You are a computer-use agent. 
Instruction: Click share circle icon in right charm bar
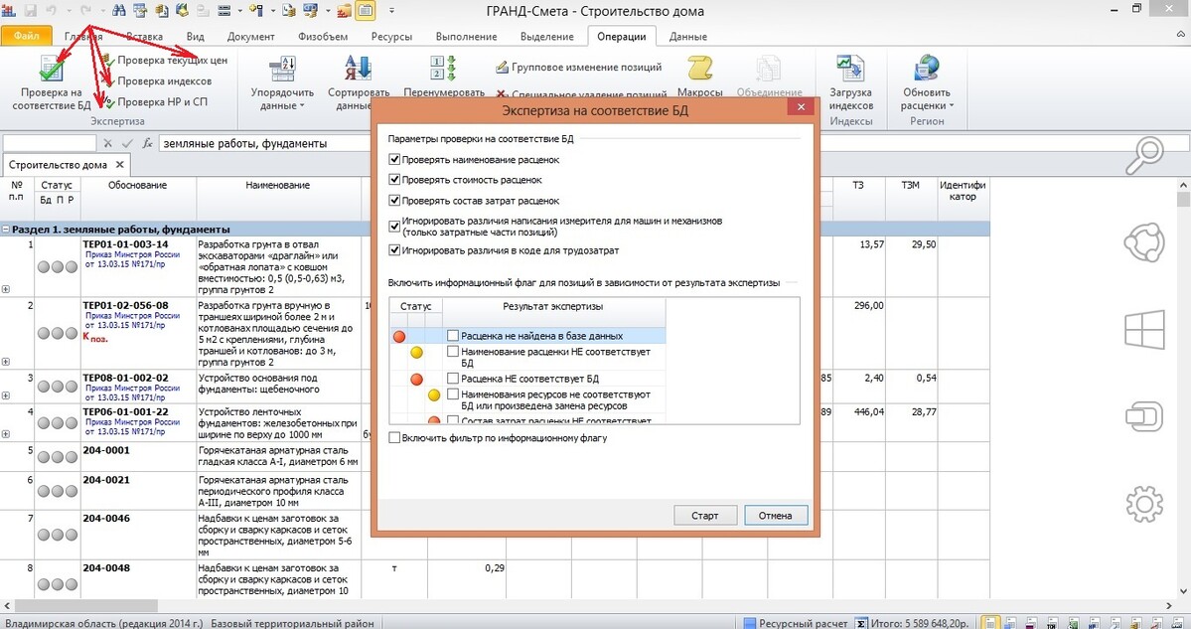[x=1144, y=242]
